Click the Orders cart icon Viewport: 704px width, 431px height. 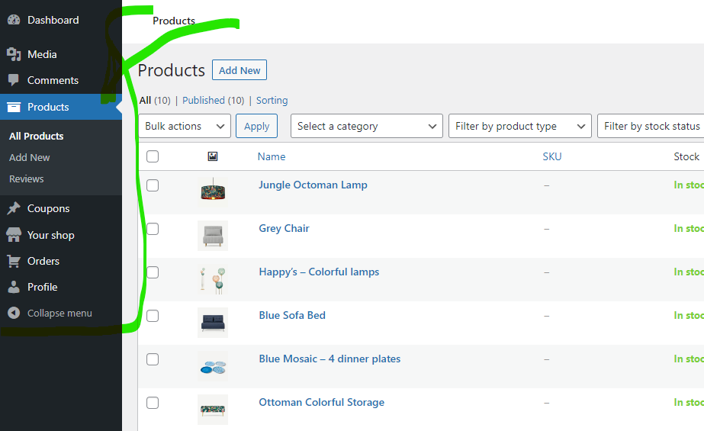pos(14,261)
